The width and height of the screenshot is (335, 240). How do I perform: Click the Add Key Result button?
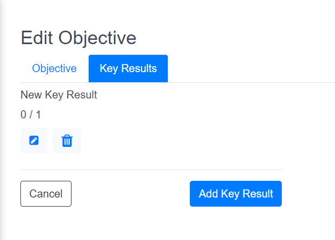coord(236,194)
